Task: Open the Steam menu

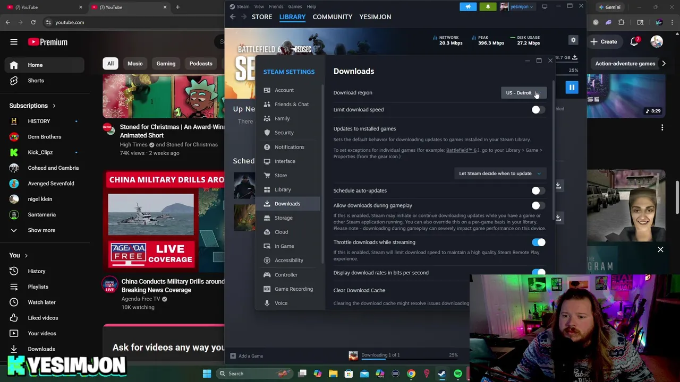Action: (x=243, y=7)
